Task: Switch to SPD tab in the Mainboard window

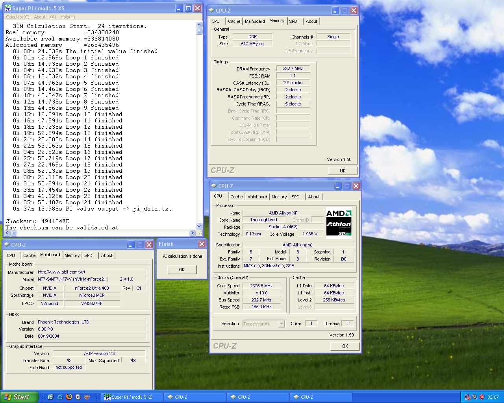Action: click(x=89, y=255)
